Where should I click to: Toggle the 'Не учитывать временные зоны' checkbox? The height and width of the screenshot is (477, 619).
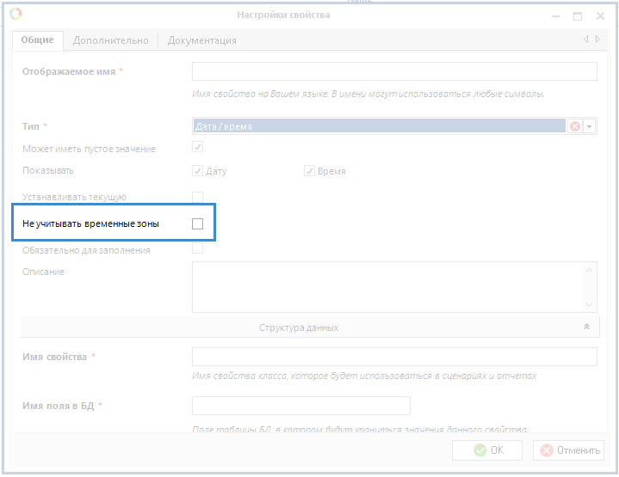[x=197, y=224]
